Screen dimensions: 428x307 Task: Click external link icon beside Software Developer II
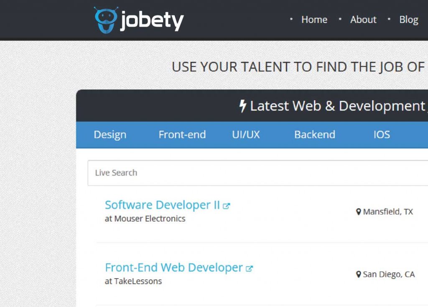click(227, 206)
